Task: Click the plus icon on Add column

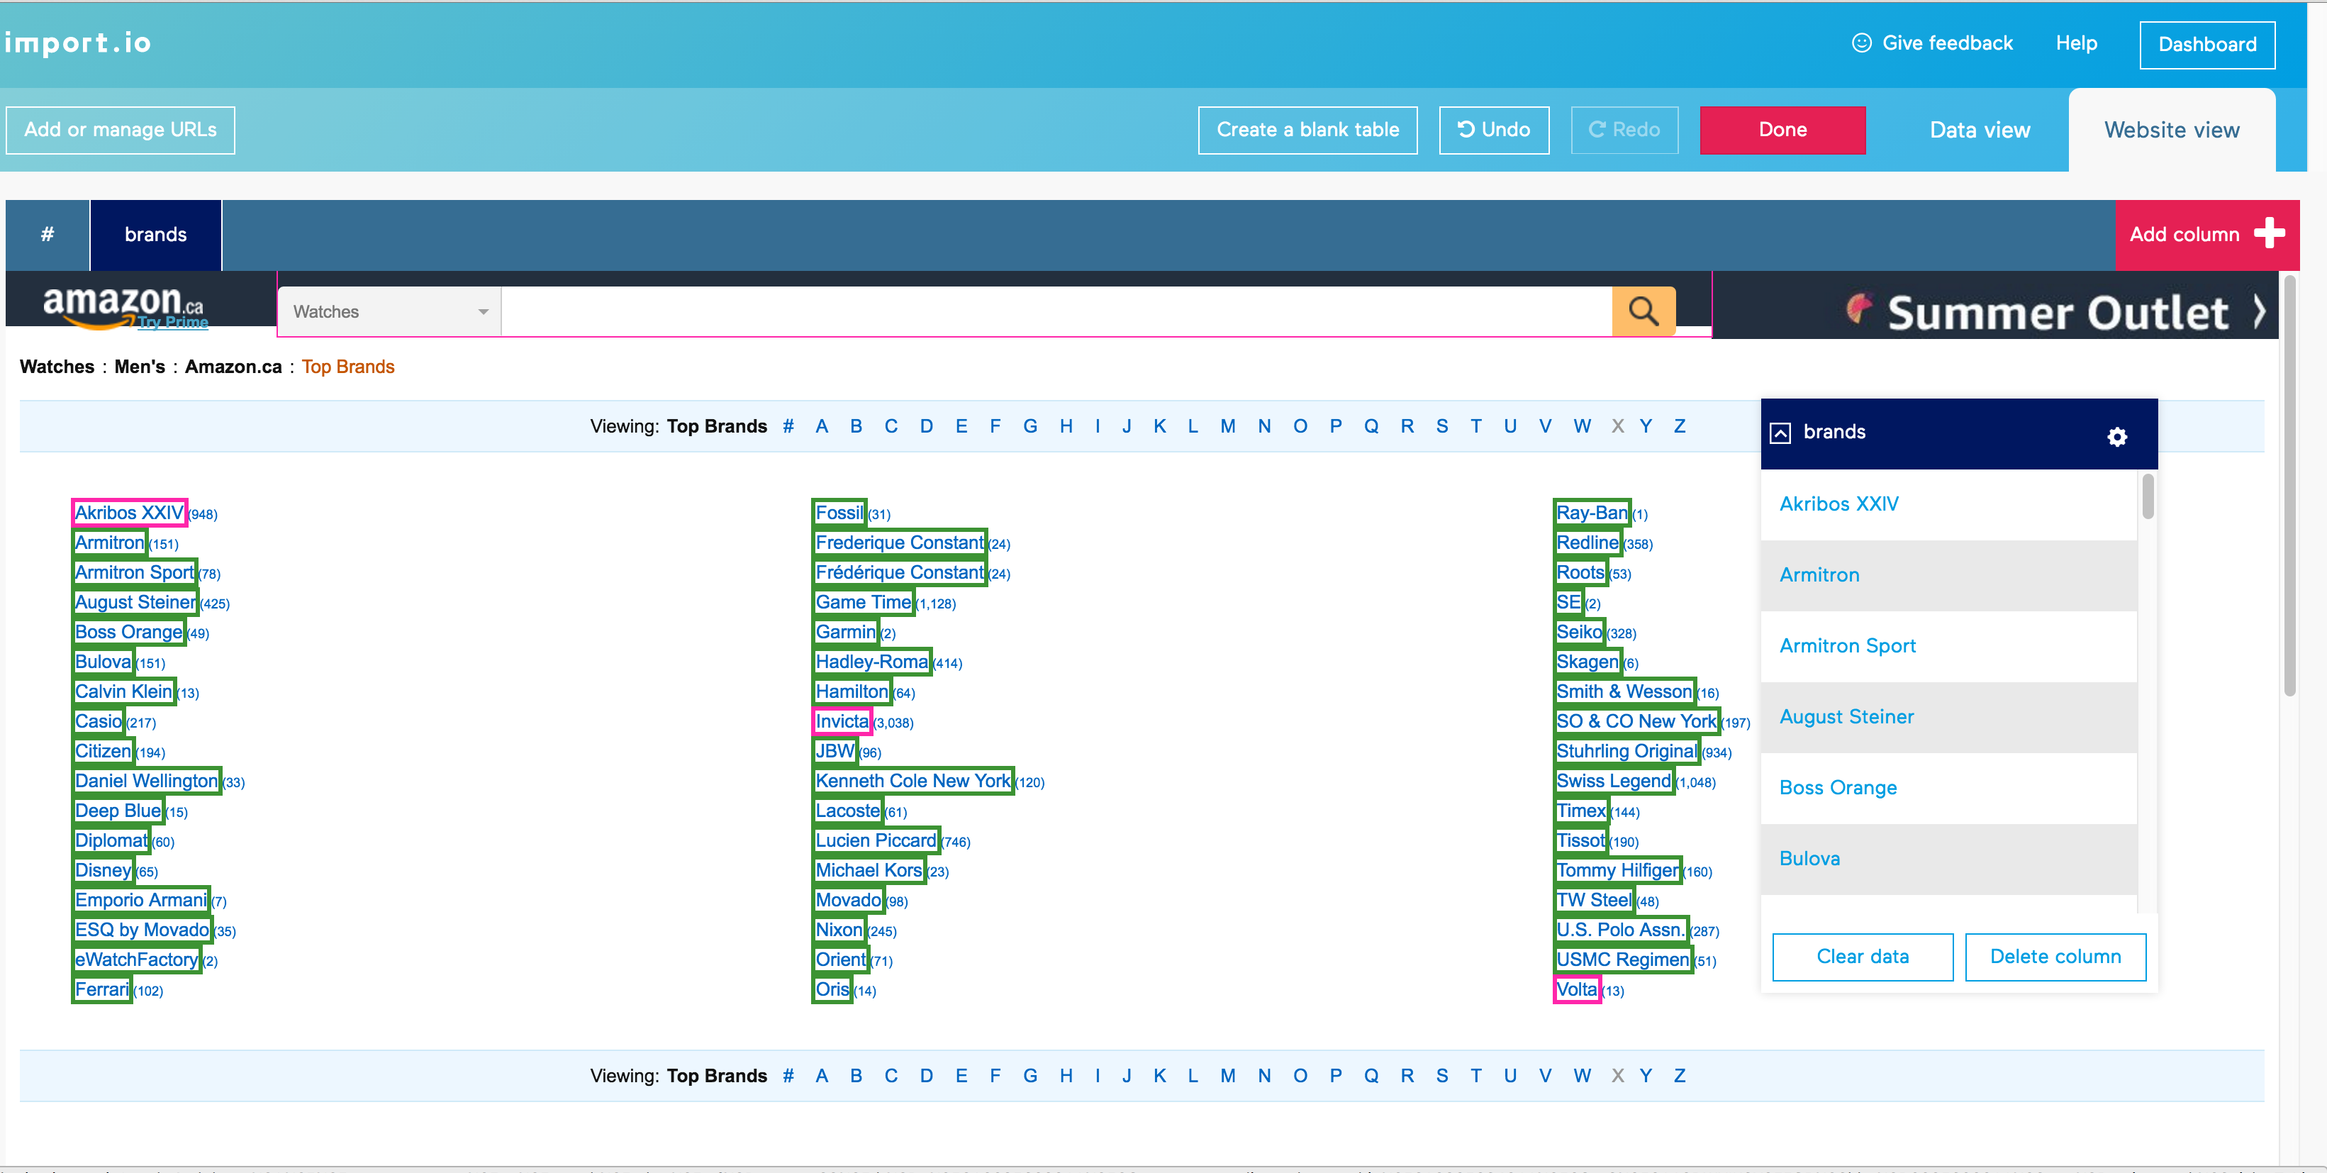Action: [2269, 234]
